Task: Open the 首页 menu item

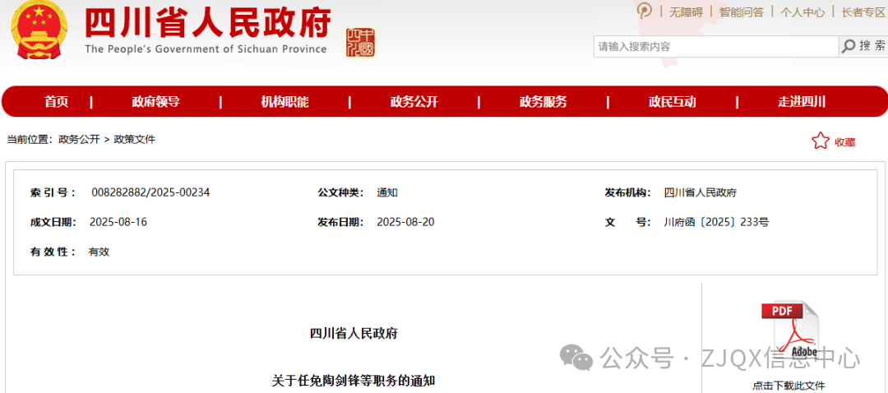Action: pyautogui.click(x=57, y=102)
